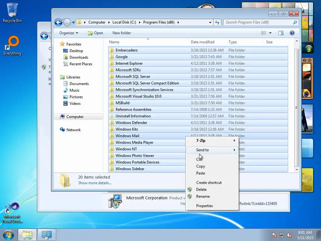This screenshot has width=321, height=241.
Task: Sort by the Name column header
Action: (148, 42)
